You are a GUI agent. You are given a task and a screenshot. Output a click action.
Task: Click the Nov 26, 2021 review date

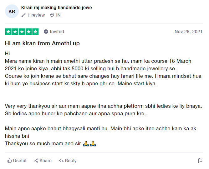pos(188,32)
